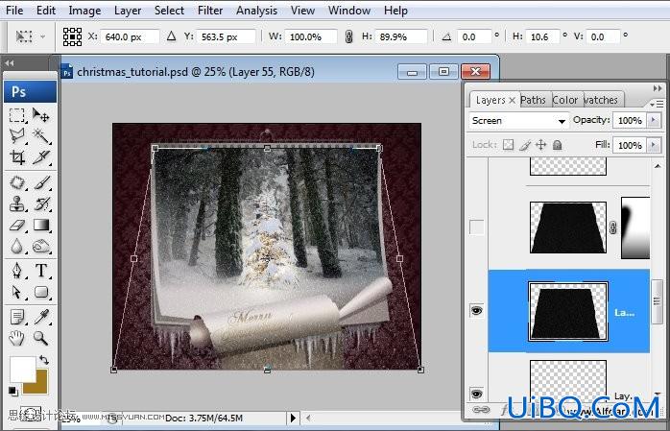Screen dimensions: 670x431
Task: Select the Notes tool
Action: (x=17, y=317)
